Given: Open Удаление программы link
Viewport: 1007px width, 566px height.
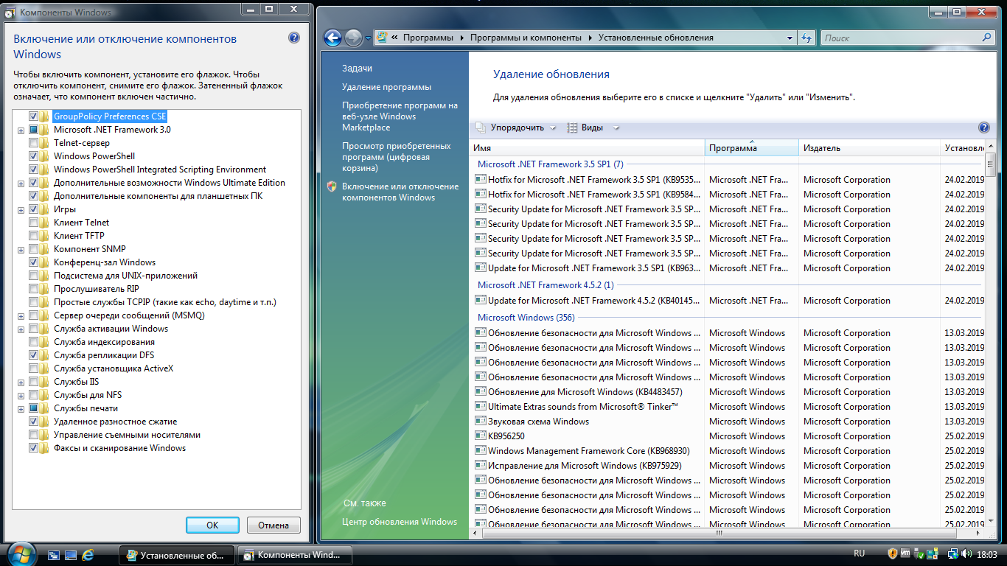Looking at the screenshot, I should [x=386, y=87].
